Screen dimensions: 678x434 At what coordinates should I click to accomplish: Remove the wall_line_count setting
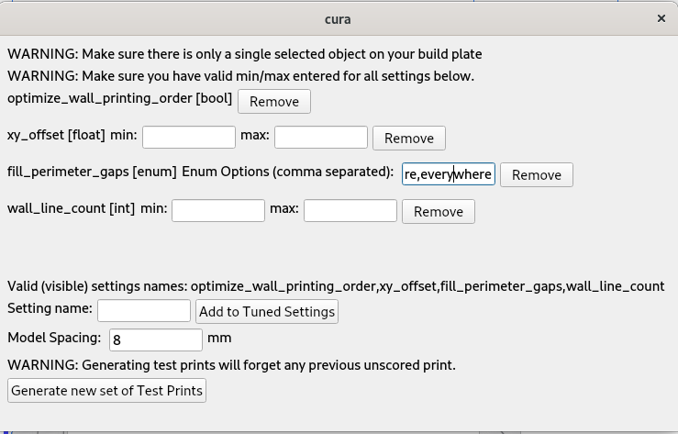(438, 211)
